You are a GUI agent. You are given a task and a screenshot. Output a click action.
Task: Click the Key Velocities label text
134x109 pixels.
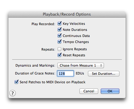point(74,24)
